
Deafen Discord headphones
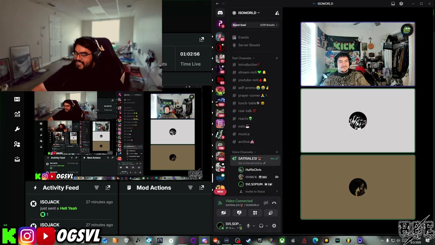tap(261, 226)
